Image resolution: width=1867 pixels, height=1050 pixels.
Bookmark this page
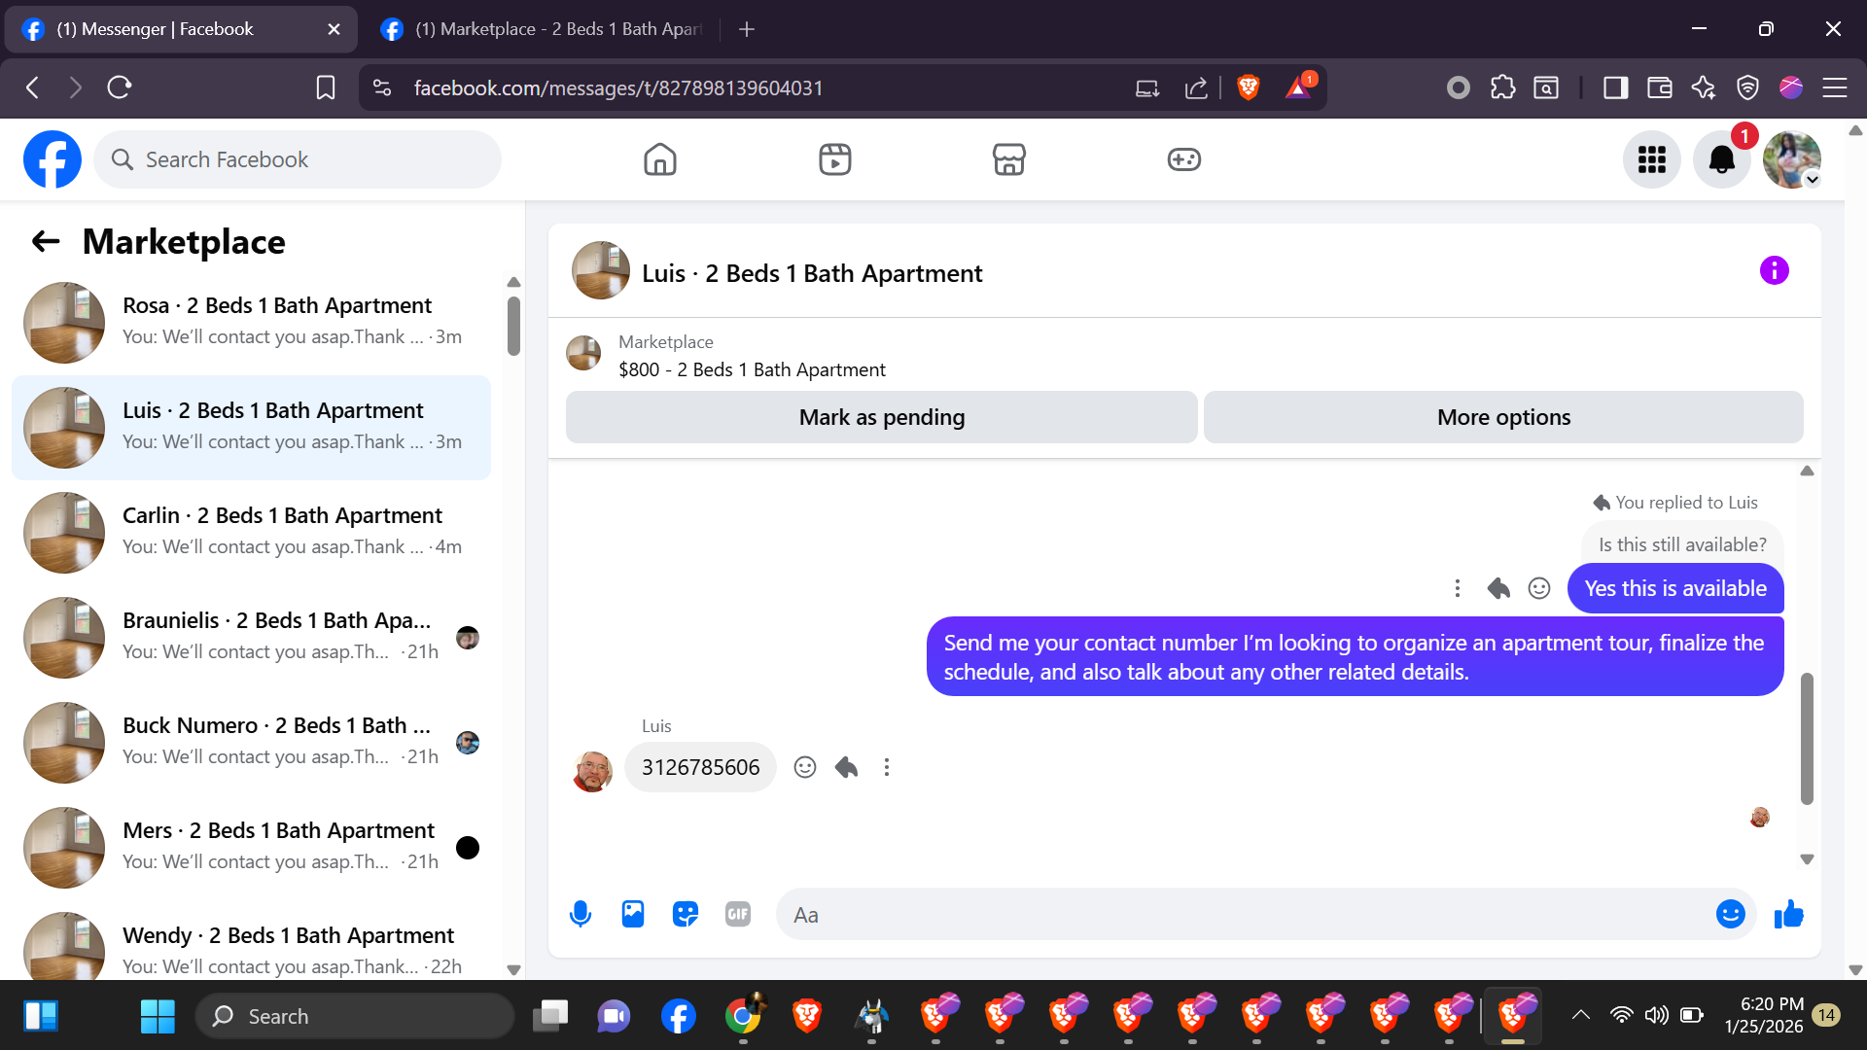(x=326, y=87)
